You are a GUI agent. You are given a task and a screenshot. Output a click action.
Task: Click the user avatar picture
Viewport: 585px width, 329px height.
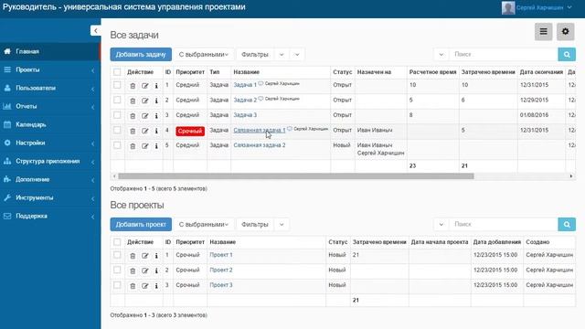(508, 7)
